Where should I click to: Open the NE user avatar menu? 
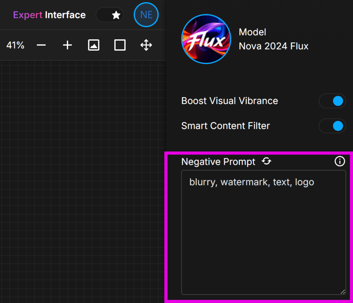pyautogui.click(x=146, y=14)
